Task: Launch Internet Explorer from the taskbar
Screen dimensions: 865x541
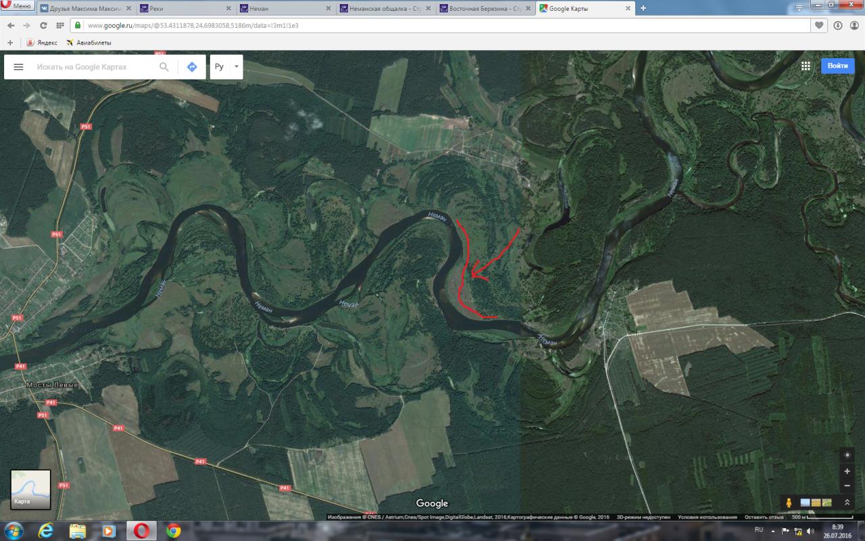Action: coord(46,531)
